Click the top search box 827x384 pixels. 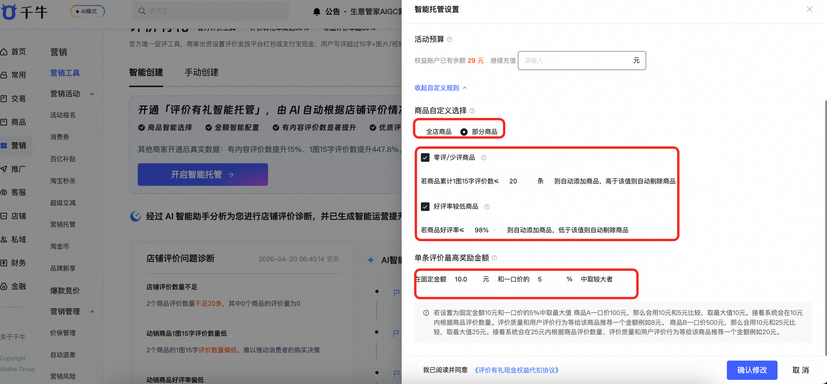pos(211,11)
